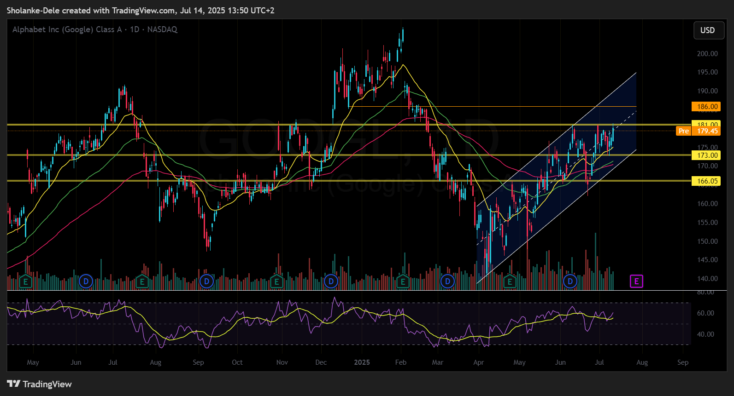Viewport: 734px width, 396px height.
Task: Click the 195.00 price axis value
Action: pos(707,72)
